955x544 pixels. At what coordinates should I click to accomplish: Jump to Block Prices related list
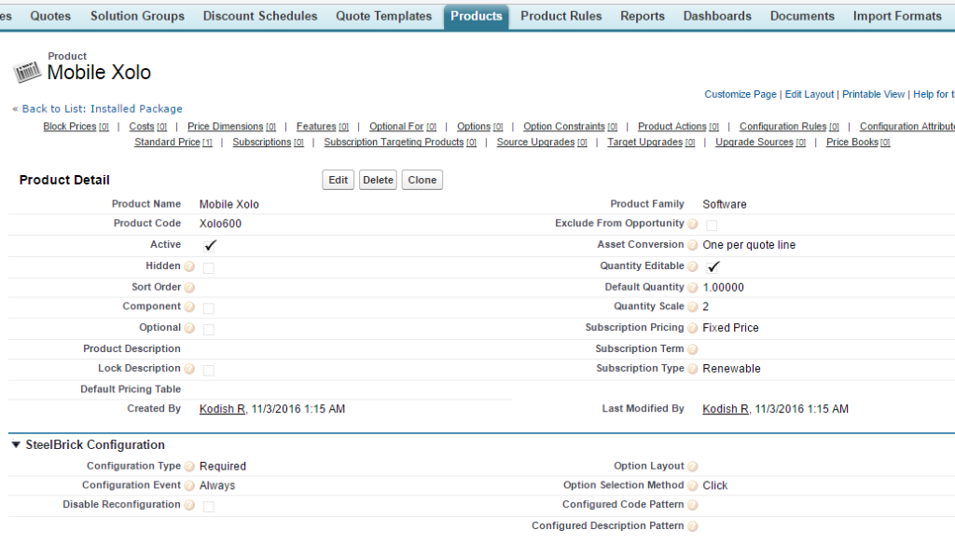point(76,127)
